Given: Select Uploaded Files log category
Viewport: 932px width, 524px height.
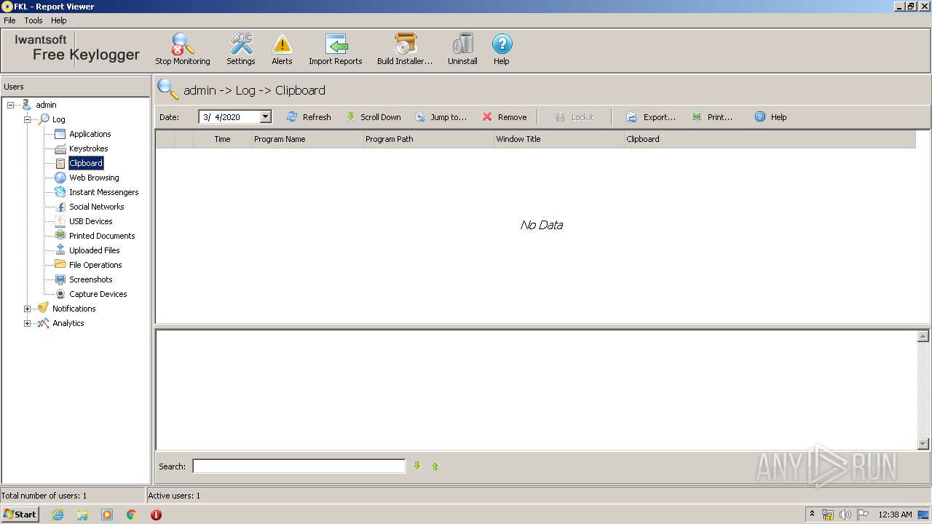Looking at the screenshot, I should [94, 250].
